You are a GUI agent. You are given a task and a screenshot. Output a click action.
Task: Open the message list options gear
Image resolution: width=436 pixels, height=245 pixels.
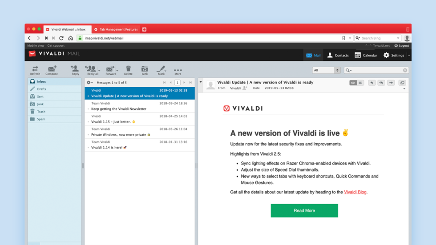point(89,83)
